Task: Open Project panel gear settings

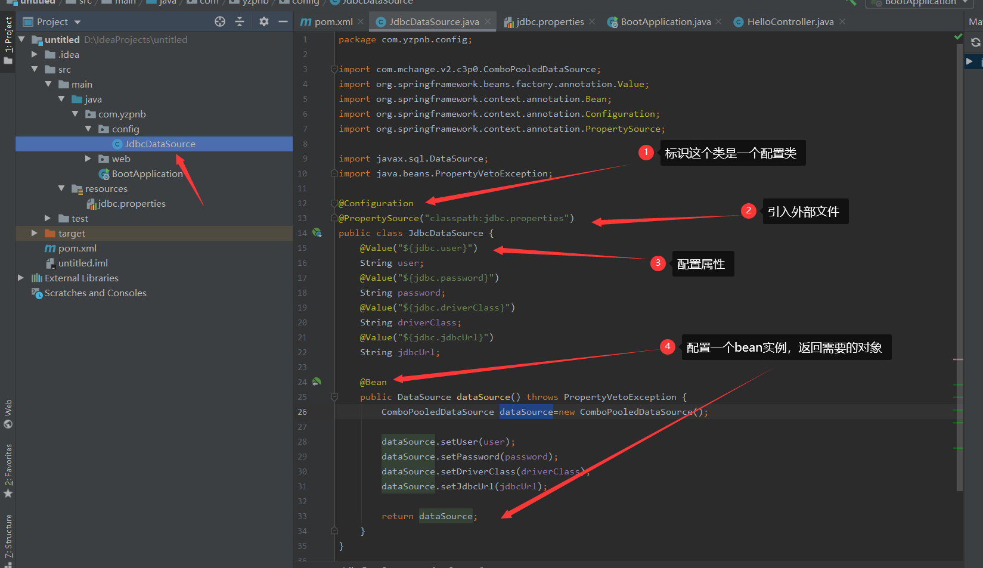Action: click(264, 21)
